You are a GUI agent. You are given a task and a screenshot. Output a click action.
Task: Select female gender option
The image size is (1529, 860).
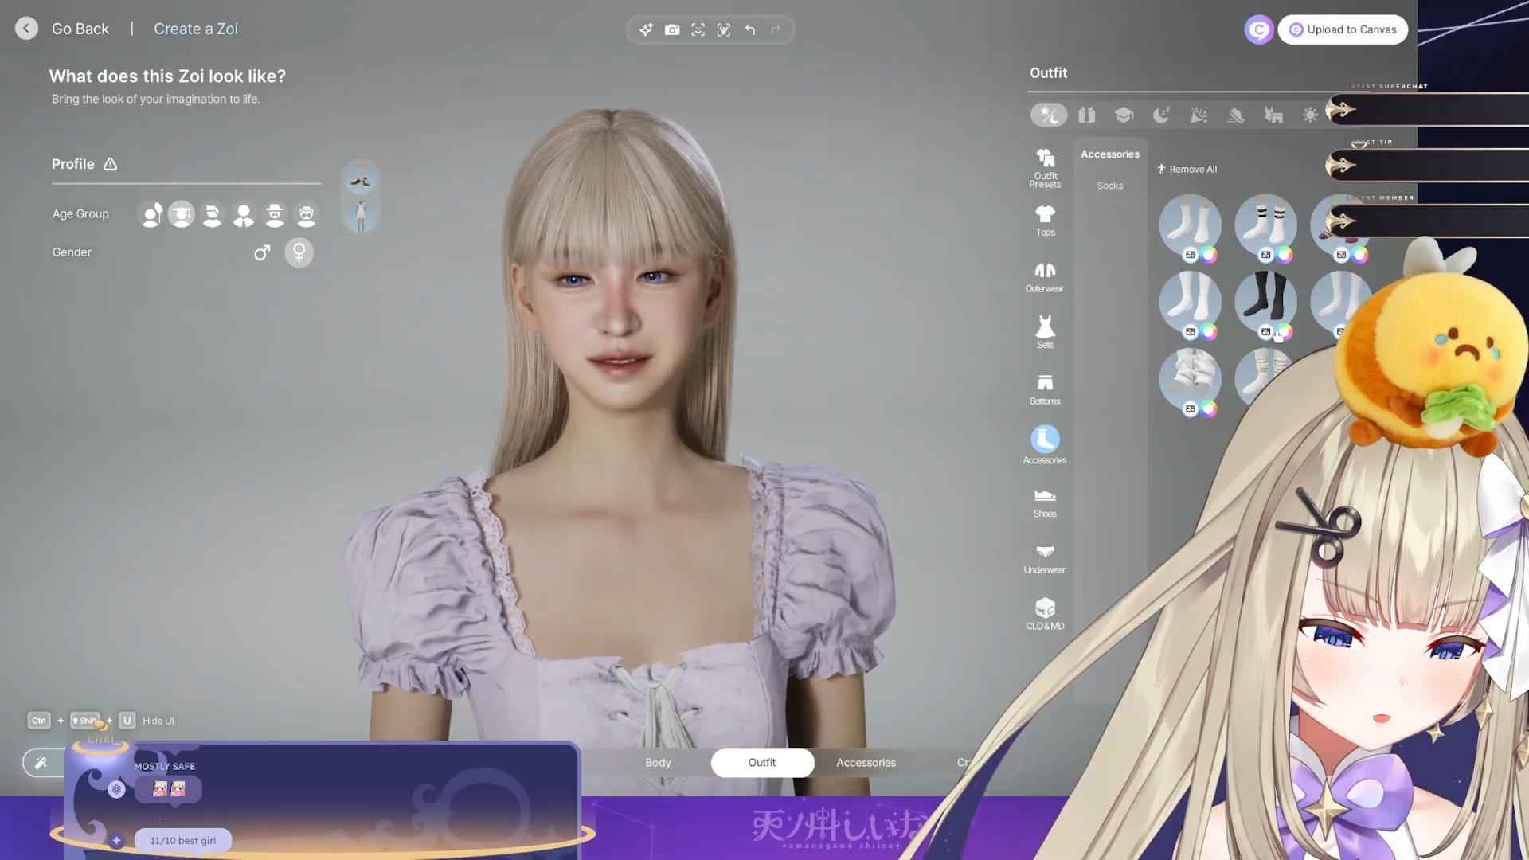(299, 252)
